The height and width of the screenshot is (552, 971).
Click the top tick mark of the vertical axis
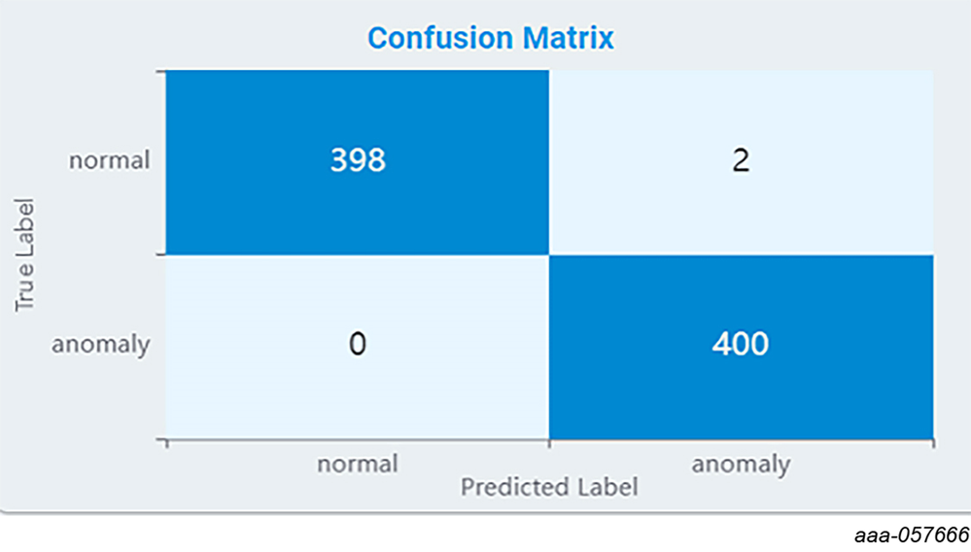(161, 71)
